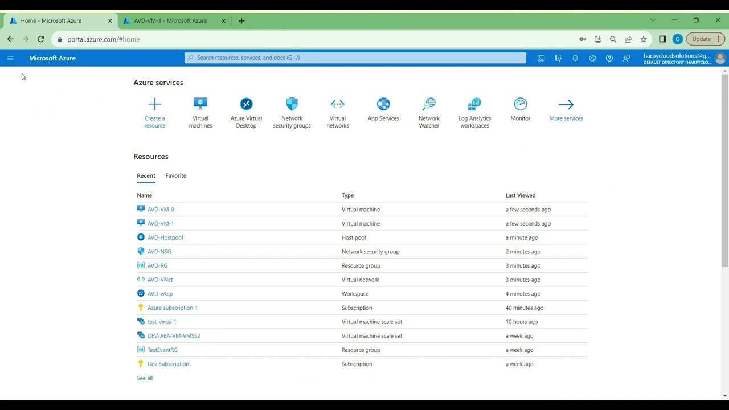Click the Create a resource plus icon
Screen dimensions: 729x410
(x=155, y=104)
